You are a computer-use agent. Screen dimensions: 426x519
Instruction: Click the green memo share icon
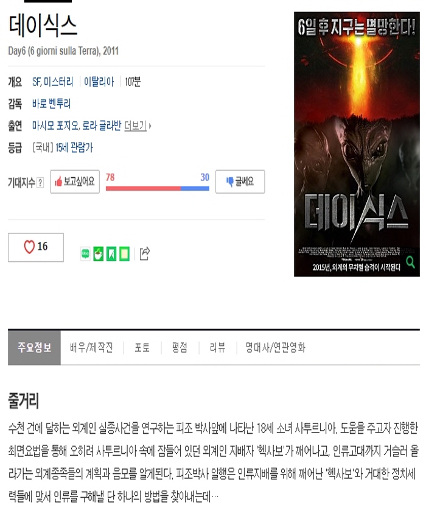[x=124, y=254]
